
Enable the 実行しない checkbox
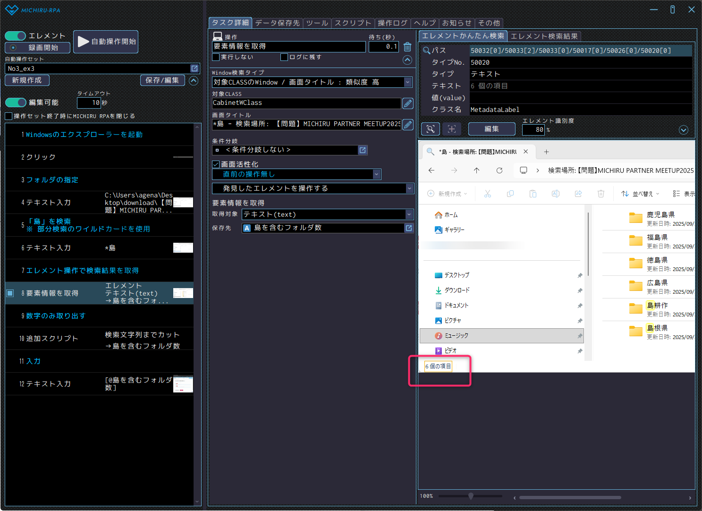point(216,57)
